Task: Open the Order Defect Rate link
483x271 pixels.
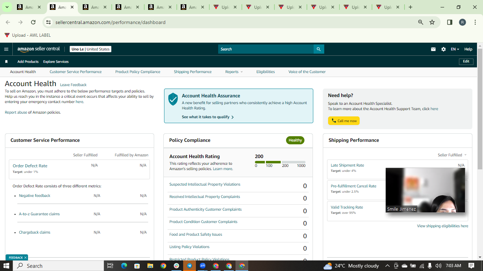Action: coord(30,166)
